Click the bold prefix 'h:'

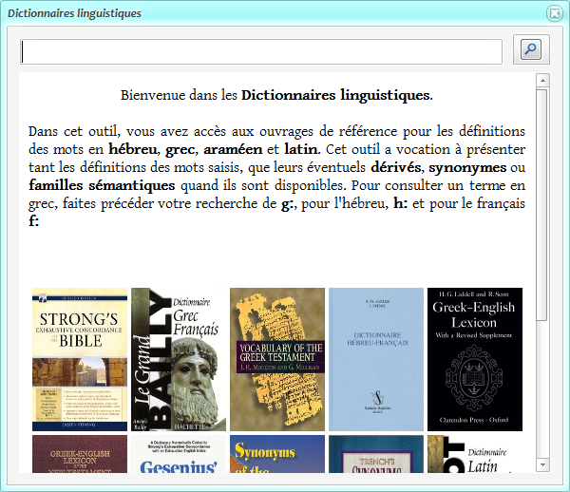pyautogui.click(x=401, y=203)
